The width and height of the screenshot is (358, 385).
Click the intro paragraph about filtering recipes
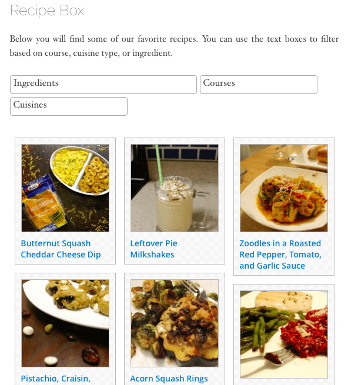pyautogui.click(x=174, y=46)
